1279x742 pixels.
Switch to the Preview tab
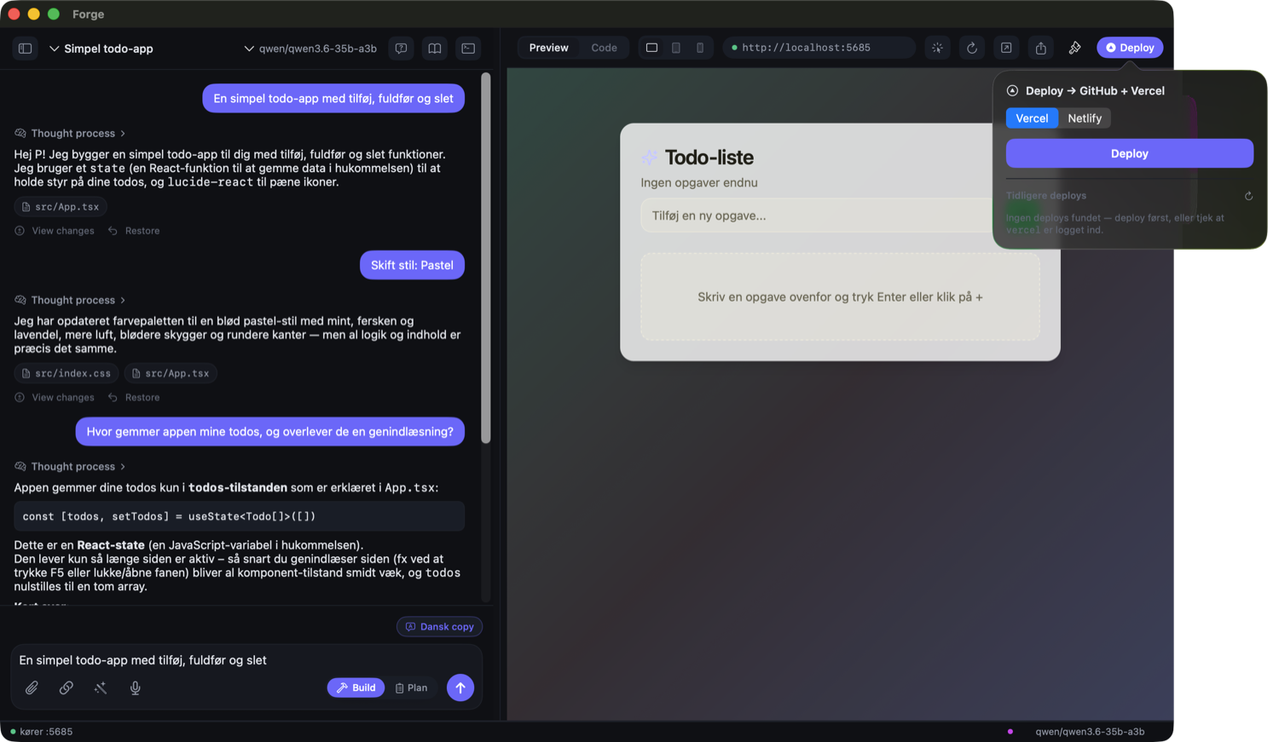coord(548,48)
